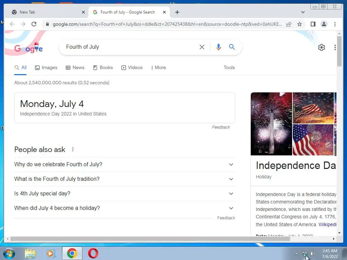Clear the search box with the X icon
347x260 pixels.
(202, 47)
